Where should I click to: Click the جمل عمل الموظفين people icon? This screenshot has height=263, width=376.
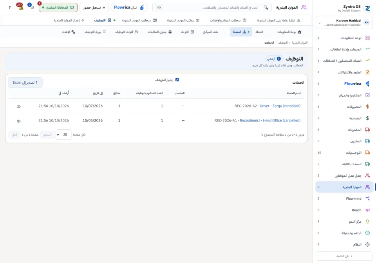tap(367, 175)
